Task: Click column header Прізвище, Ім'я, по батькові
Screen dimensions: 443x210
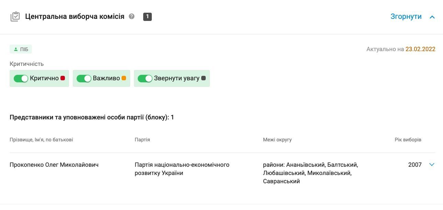Action: (x=41, y=140)
